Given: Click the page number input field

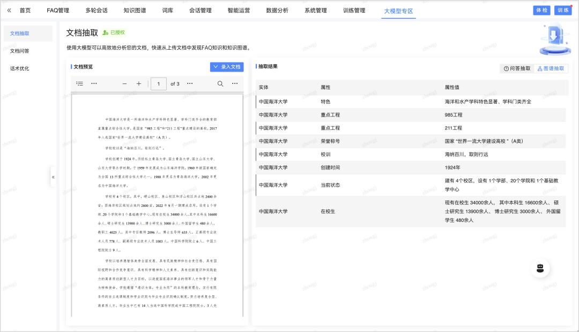Looking at the screenshot, I should (x=159, y=84).
